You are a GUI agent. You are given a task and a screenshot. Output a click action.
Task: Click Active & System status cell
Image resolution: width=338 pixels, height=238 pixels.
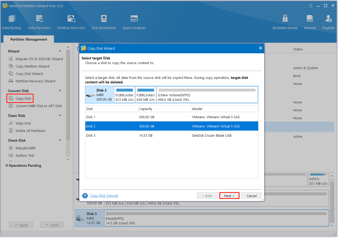(305, 68)
